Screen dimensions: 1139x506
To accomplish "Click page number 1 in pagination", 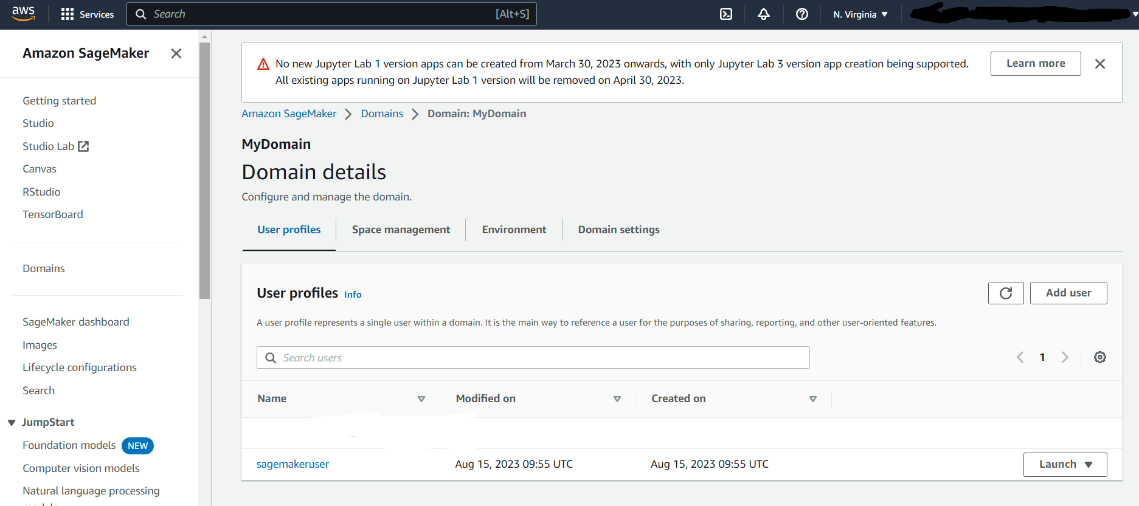I will click(x=1042, y=357).
